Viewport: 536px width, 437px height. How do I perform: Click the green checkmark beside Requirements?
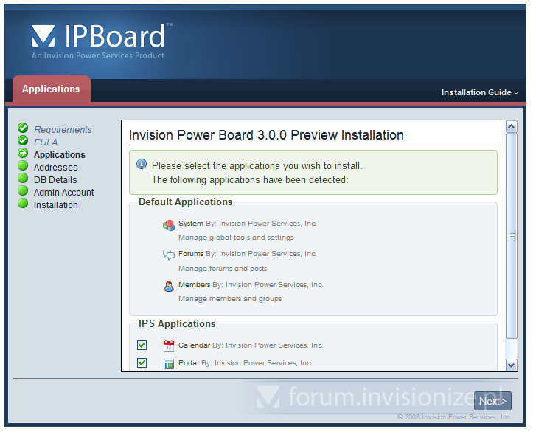tap(23, 129)
